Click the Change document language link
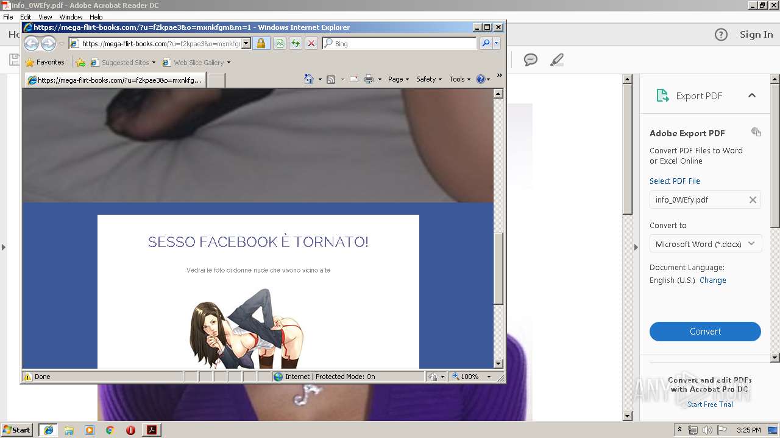 click(x=713, y=280)
